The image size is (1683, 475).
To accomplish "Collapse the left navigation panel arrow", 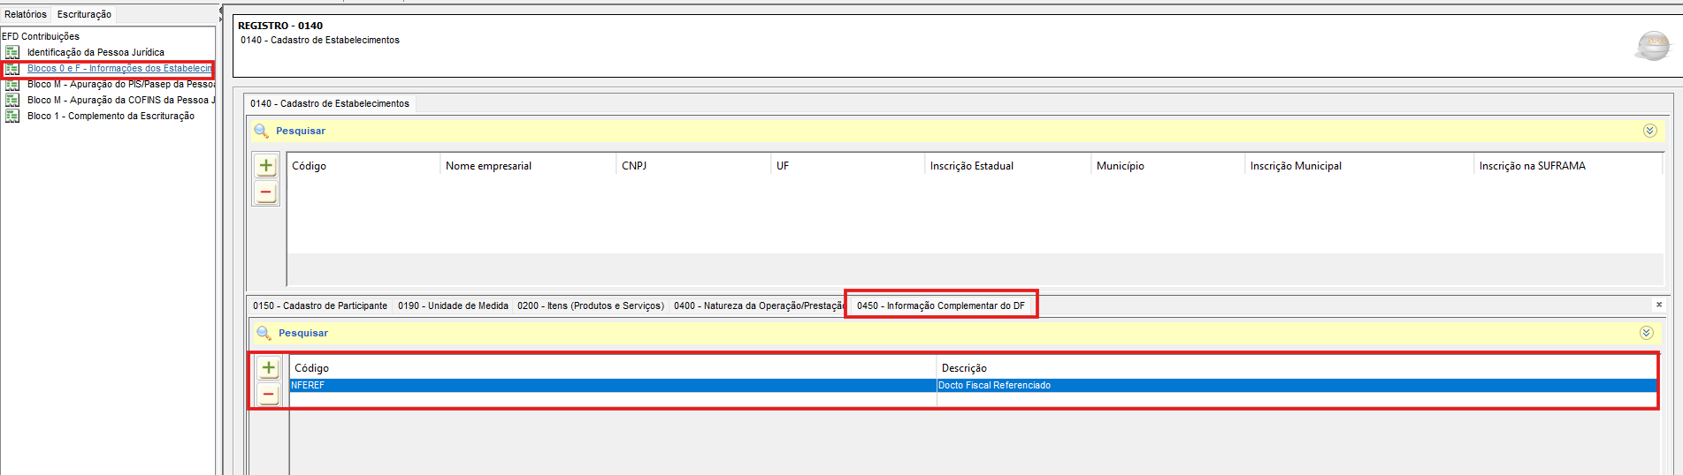I will coord(220,10).
